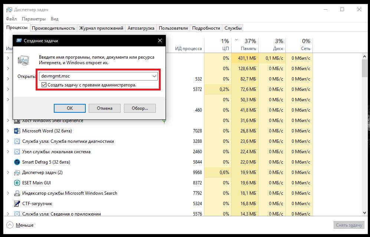Click the scrollbar up arrow

coord(364,57)
